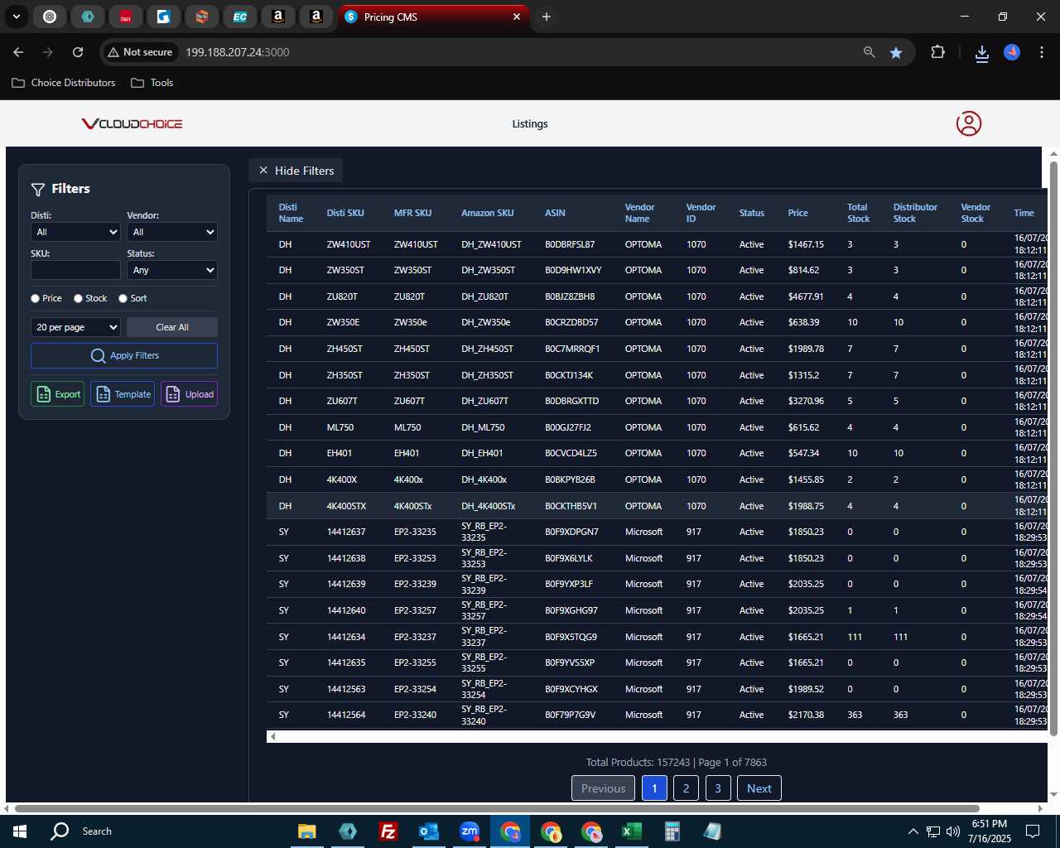
Task: Click the page bottom horizontal scrollbar
Action: pyautogui.click(x=497, y=808)
